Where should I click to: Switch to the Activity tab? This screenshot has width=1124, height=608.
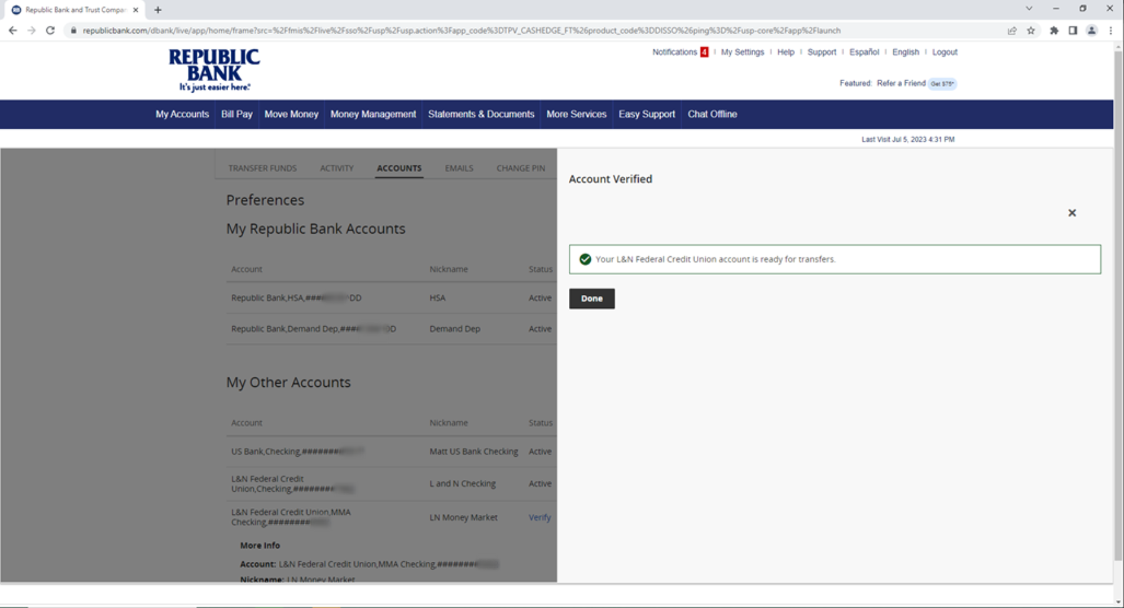(336, 168)
